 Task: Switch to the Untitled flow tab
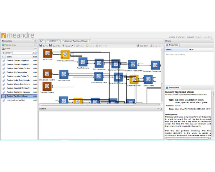[53, 41]
